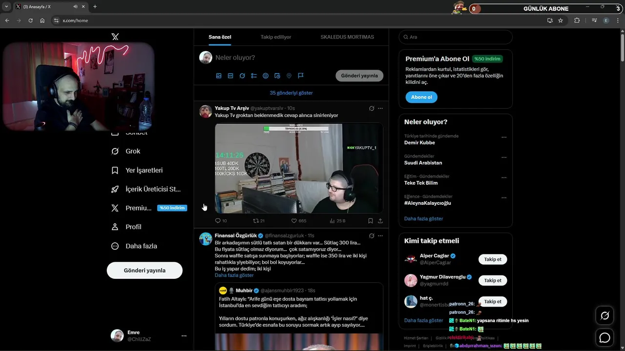Ask Grok about Yakup Tv Arşiv post
Screen dimensions: 625x351
pos(372,108)
